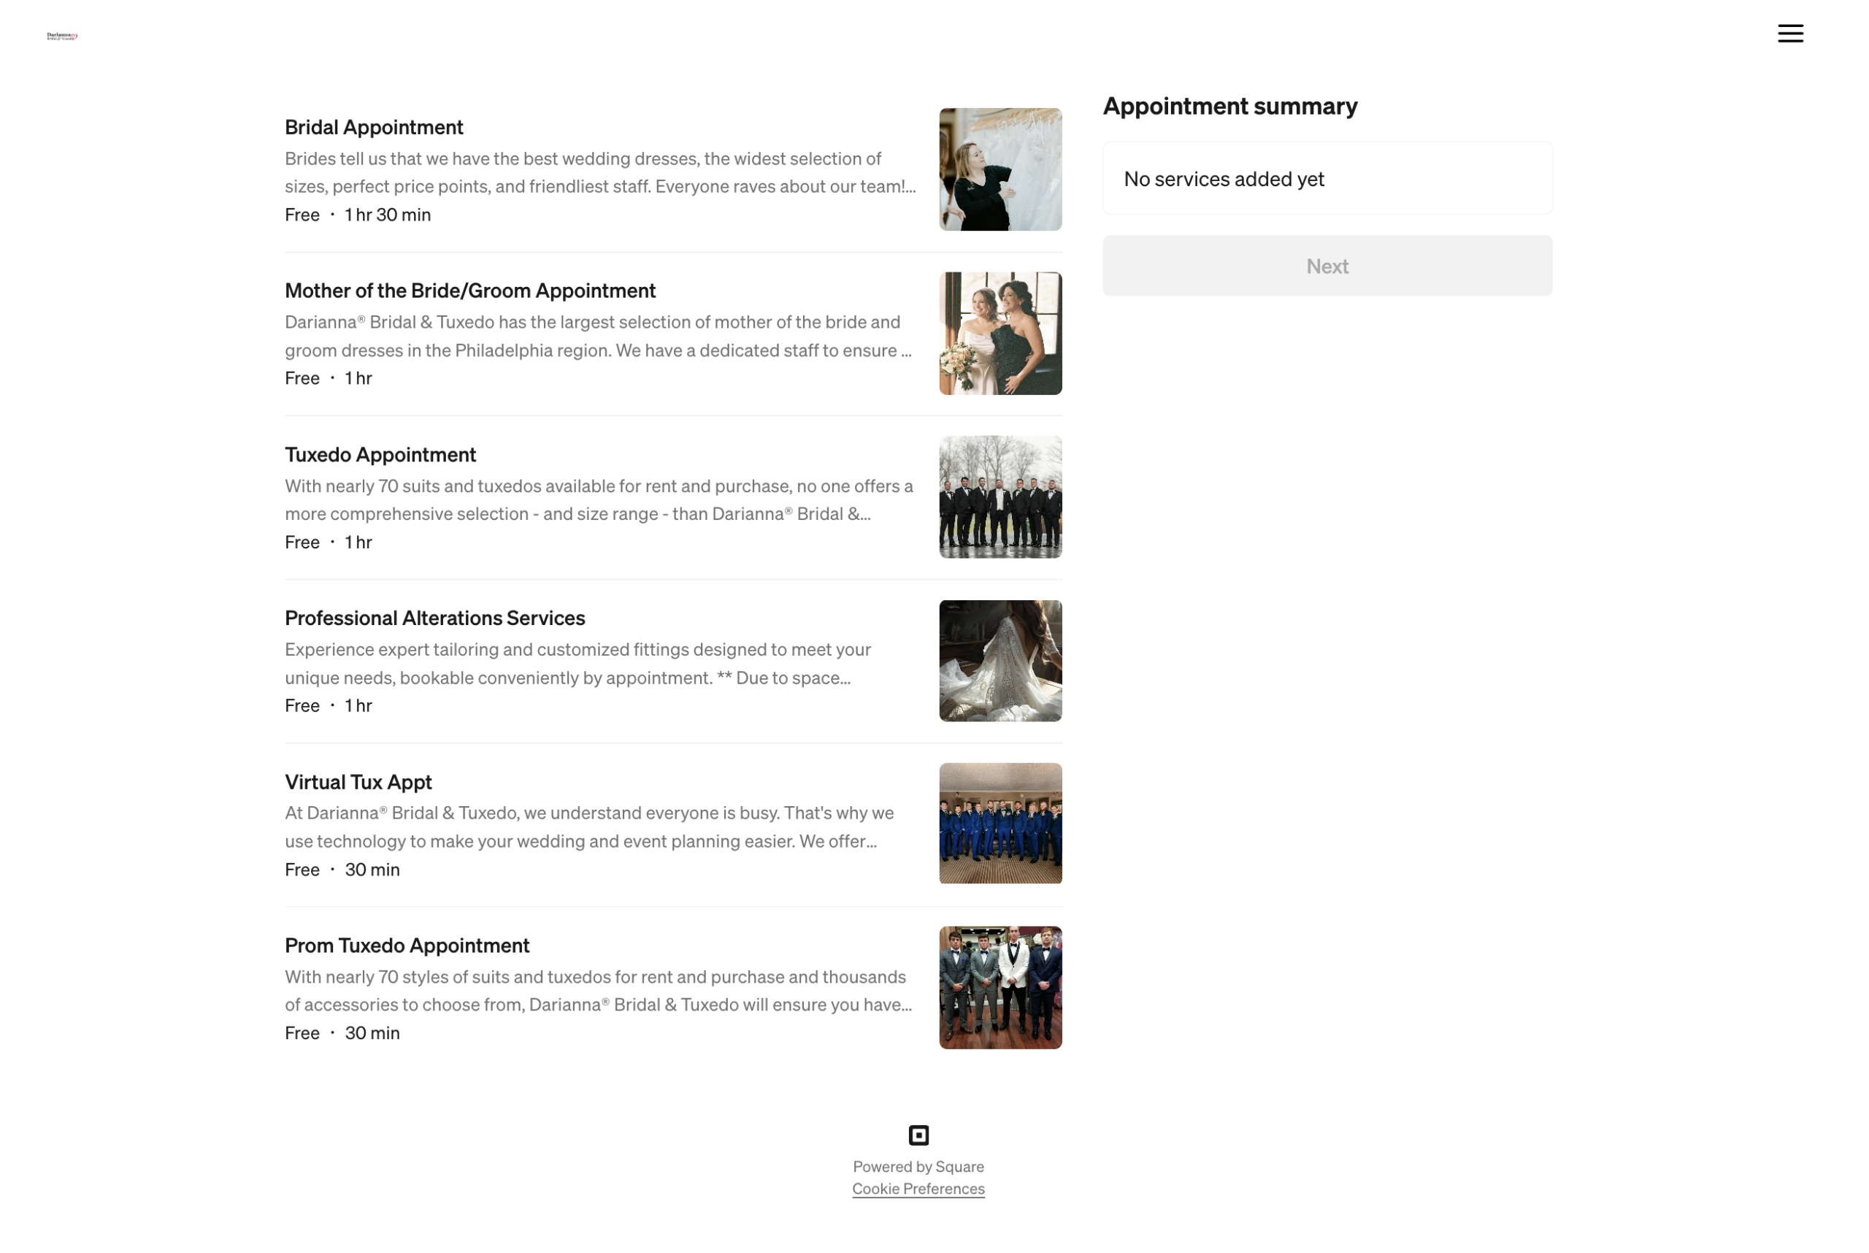This screenshot has width=1869, height=1253.
Task: Select the Virtual Tux Appt service
Action: point(358,781)
